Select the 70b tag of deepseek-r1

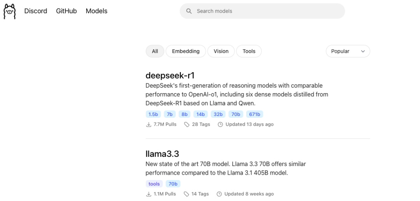[x=236, y=114]
